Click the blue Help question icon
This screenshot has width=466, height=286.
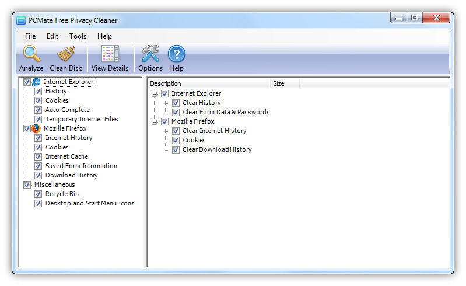coord(177,54)
